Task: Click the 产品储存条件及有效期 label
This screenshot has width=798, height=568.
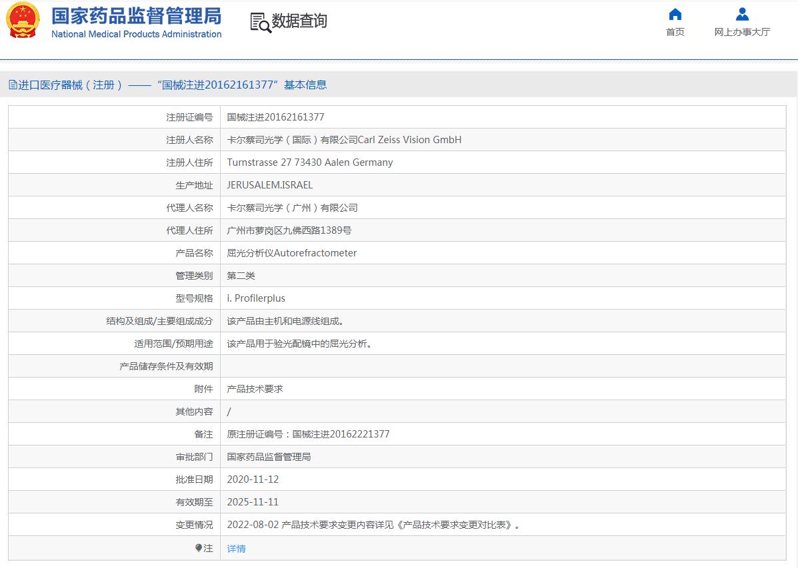Action: (x=166, y=366)
